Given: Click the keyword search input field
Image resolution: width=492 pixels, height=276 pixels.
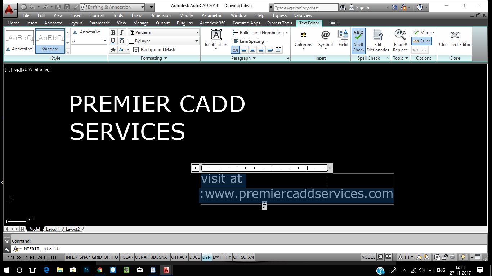Looking at the screenshot, I should (x=306, y=8).
